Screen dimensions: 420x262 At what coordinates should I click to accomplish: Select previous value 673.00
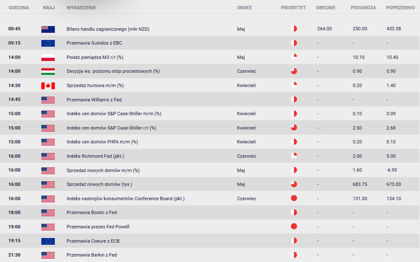coord(393,184)
